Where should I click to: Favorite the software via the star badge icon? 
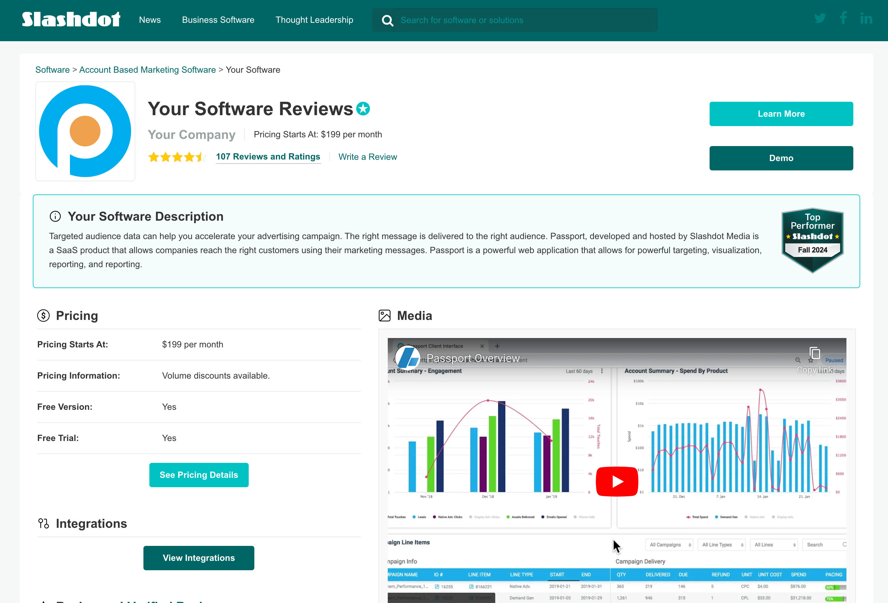pyautogui.click(x=363, y=108)
